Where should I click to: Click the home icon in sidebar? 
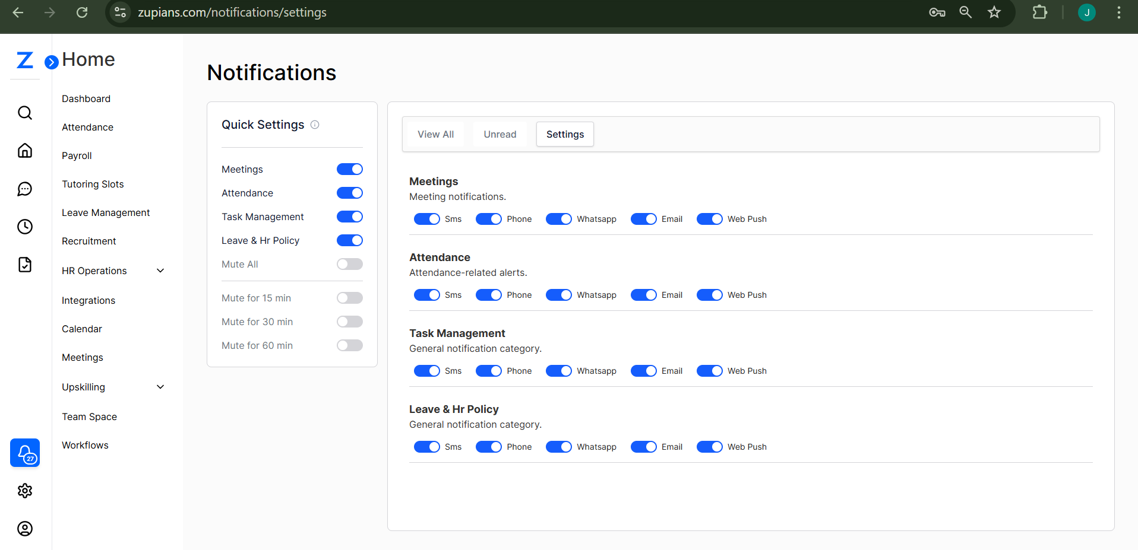[x=25, y=151]
